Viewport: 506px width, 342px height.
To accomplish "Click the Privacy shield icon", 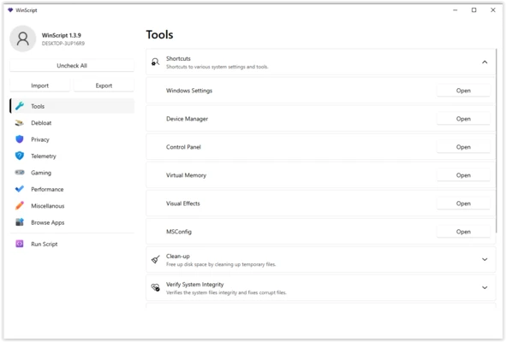I will point(20,139).
